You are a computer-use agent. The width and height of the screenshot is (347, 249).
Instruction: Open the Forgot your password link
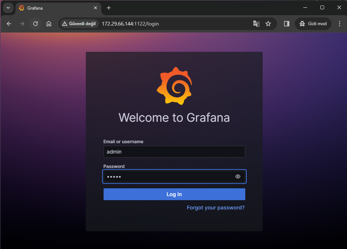(216, 208)
